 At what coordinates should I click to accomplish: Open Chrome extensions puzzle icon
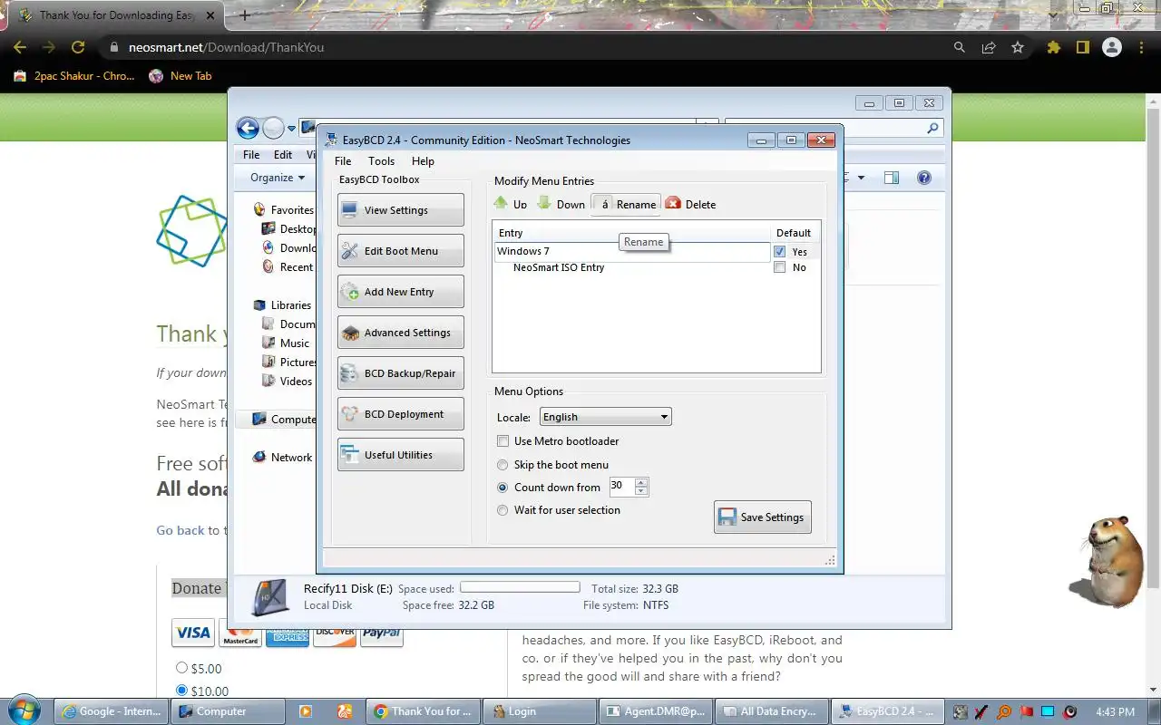pos(1053,47)
